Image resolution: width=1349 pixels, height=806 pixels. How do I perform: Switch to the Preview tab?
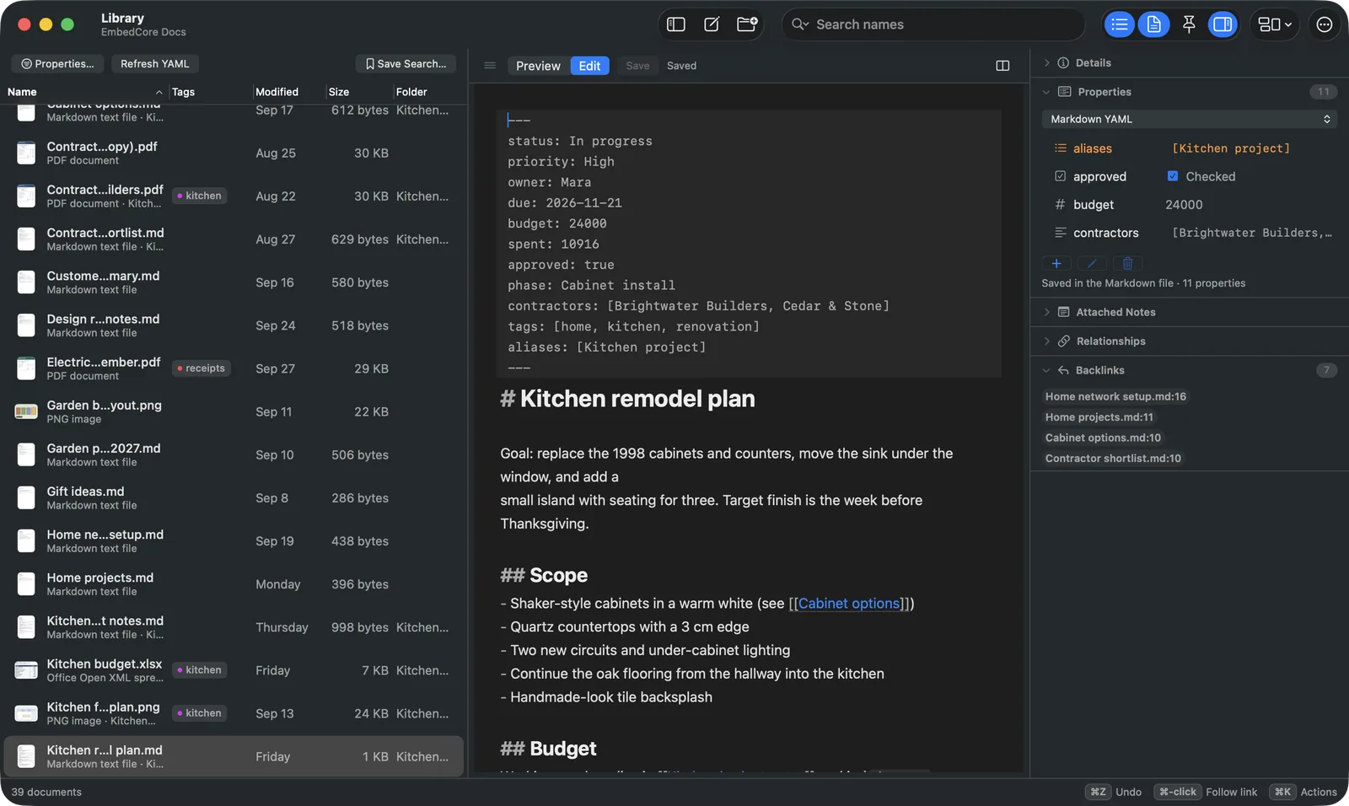pyautogui.click(x=538, y=66)
